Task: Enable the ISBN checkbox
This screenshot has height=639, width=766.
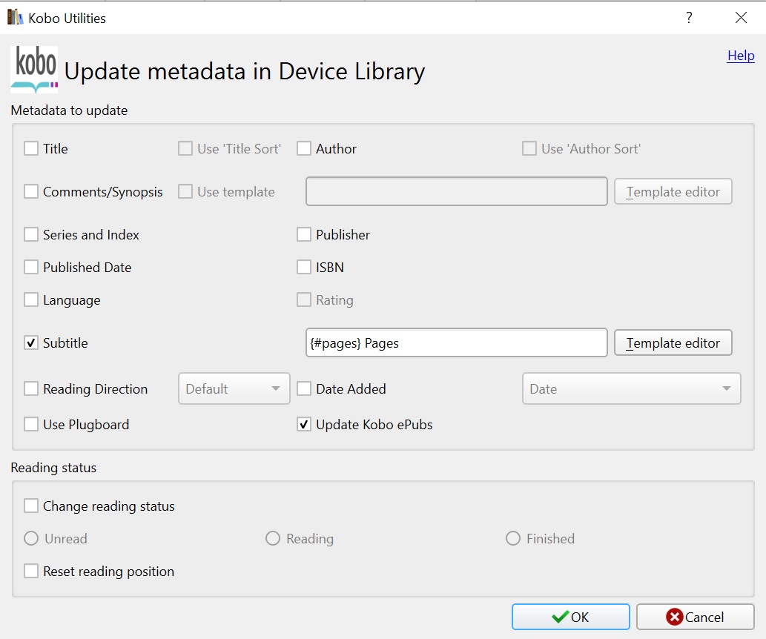Action: [304, 267]
